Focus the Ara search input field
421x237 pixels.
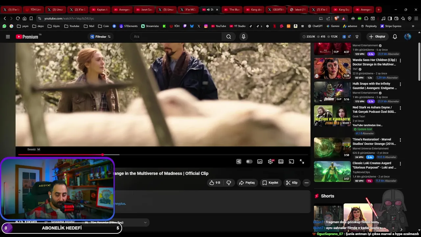176,37
